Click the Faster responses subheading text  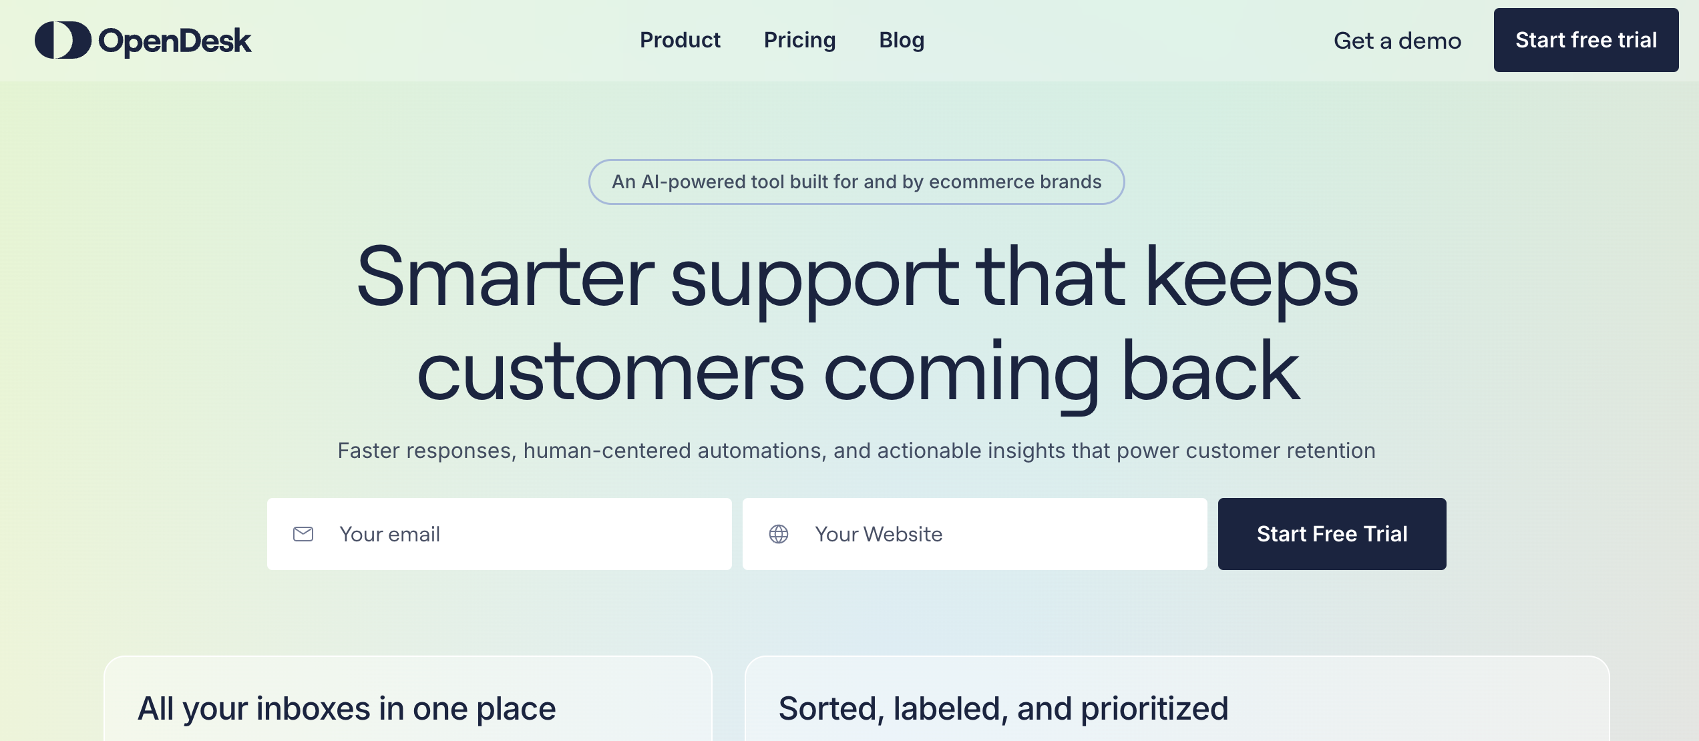[x=856, y=451]
